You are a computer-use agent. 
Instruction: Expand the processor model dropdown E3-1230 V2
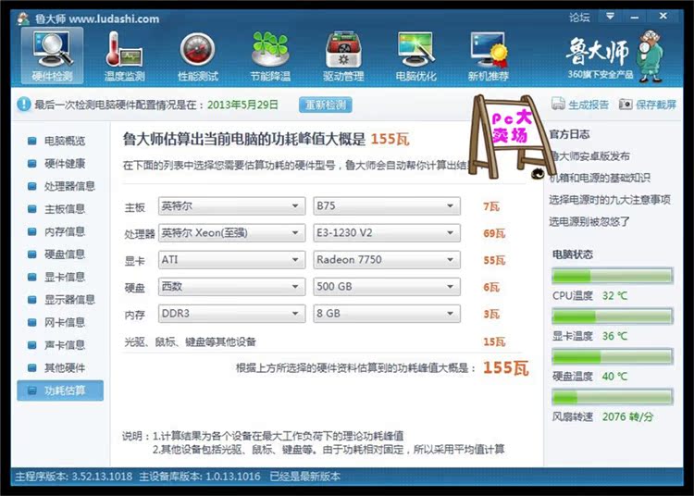(387, 233)
